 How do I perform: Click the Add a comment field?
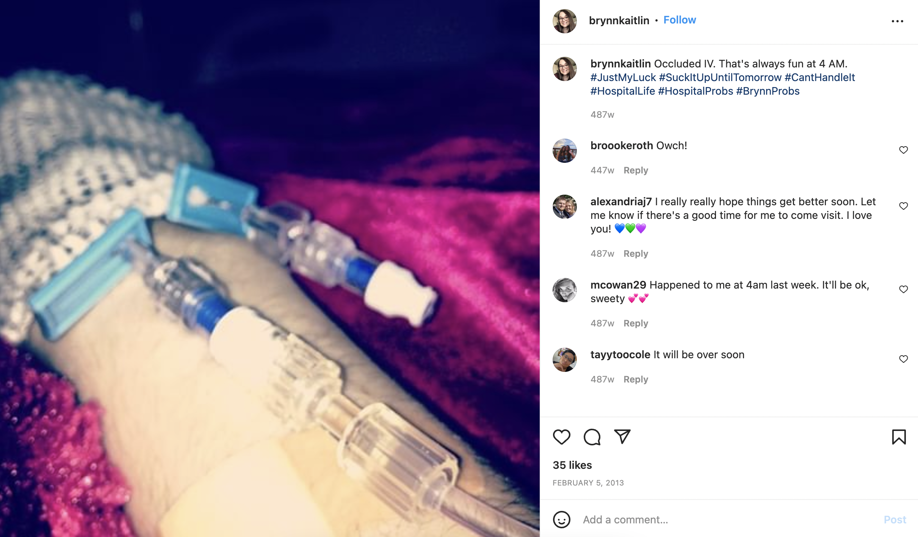click(728, 520)
